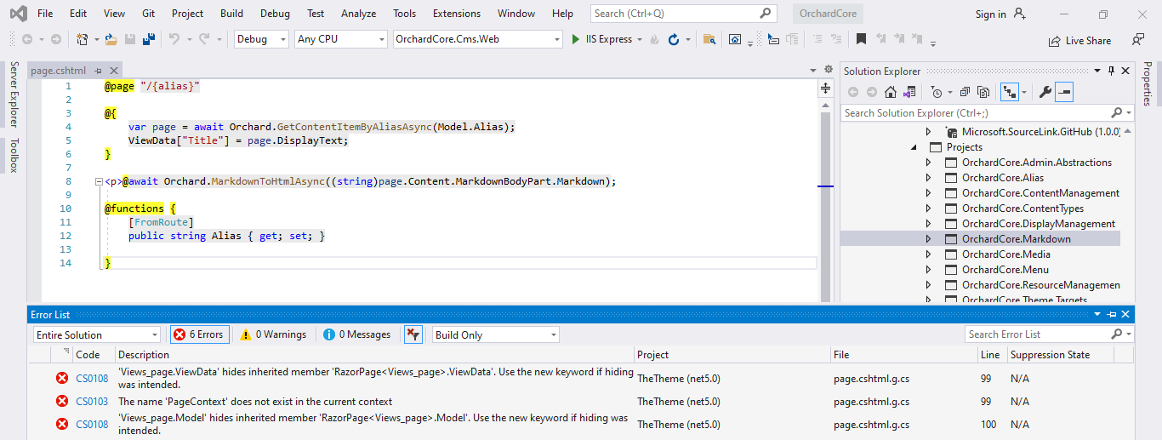The image size is (1162, 440).
Task: Open the Toolbox side tab
Action: point(14,155)
